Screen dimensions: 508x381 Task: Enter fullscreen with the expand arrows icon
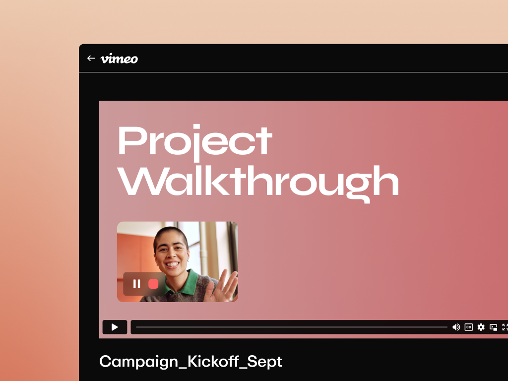click(x=505, y=327)
